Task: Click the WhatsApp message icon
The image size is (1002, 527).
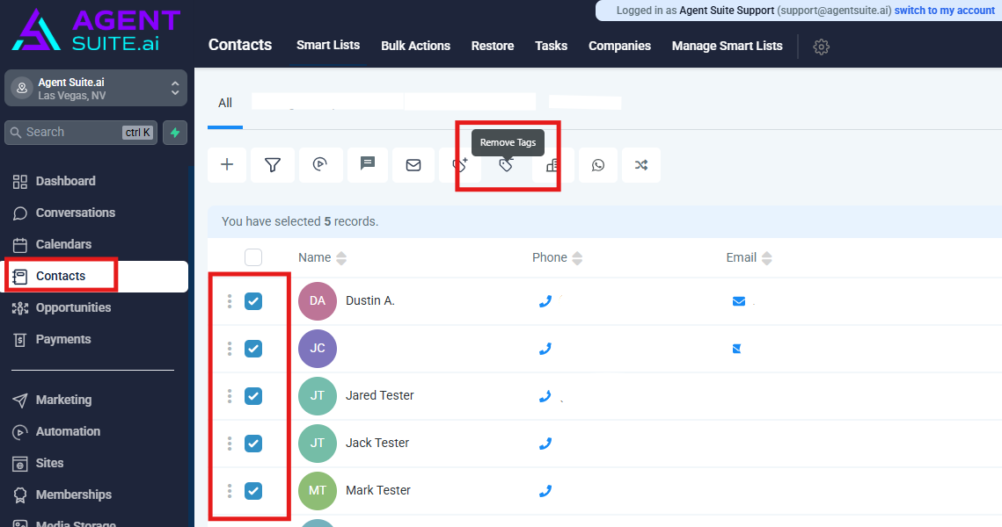Action: point(598,165)
